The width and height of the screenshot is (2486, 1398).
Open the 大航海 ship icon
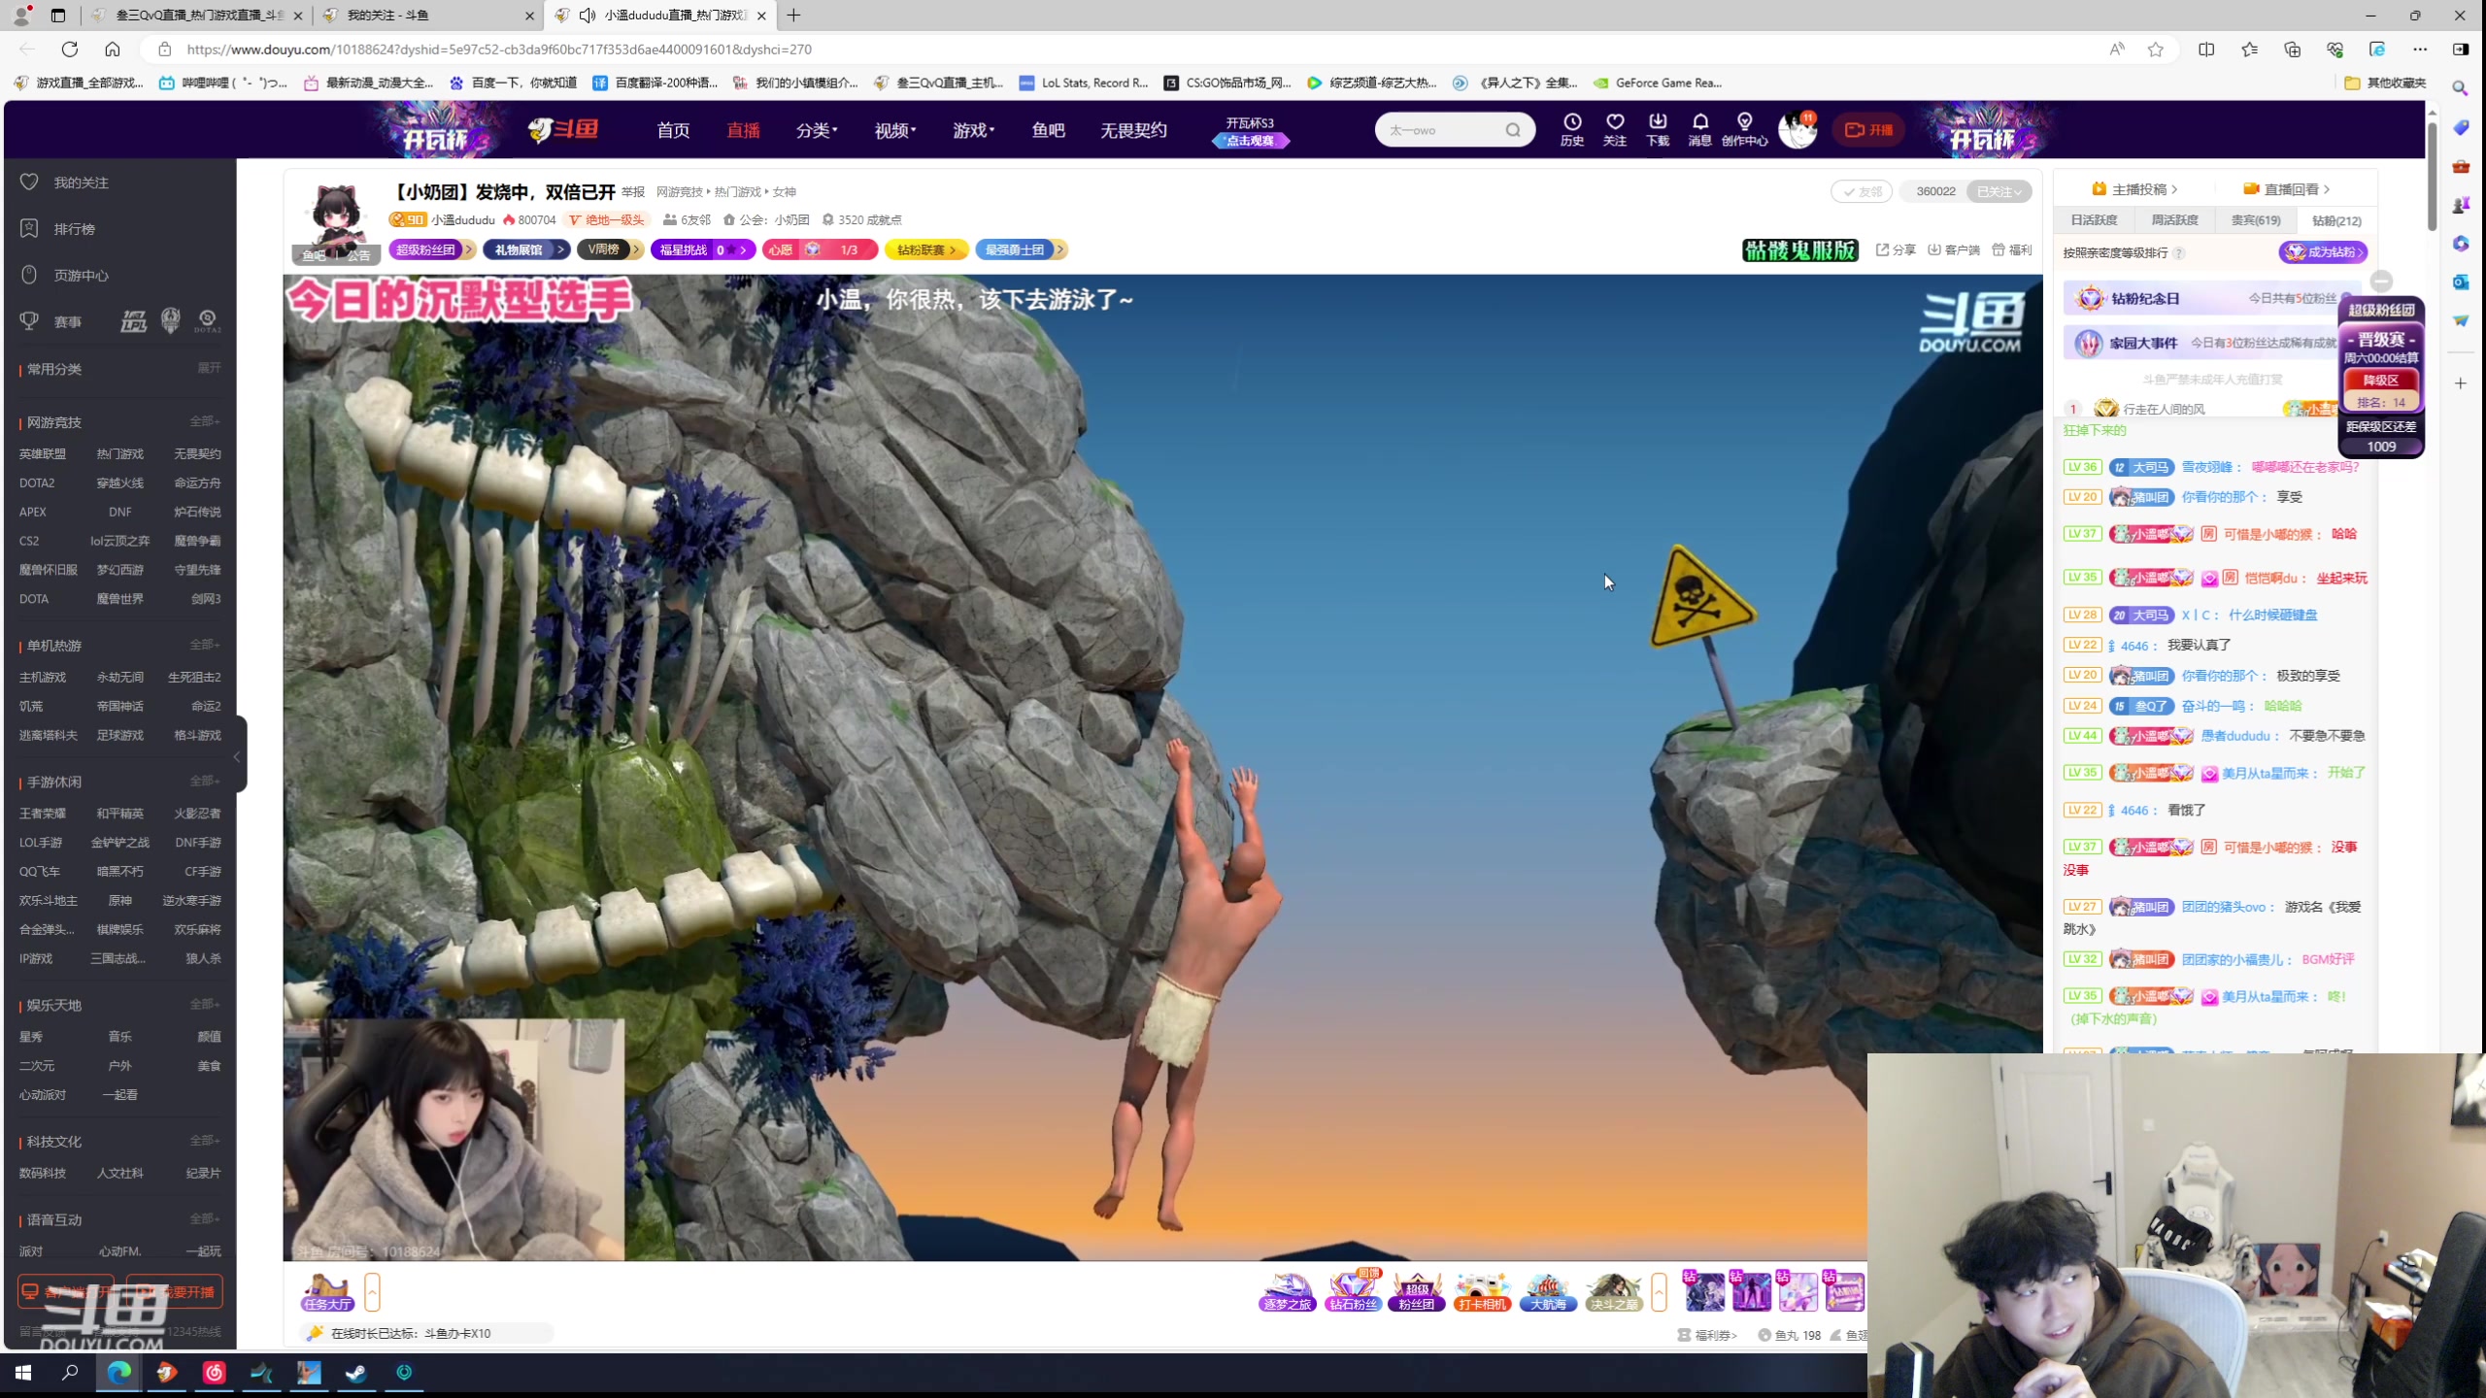(x=1547, y=1292)
